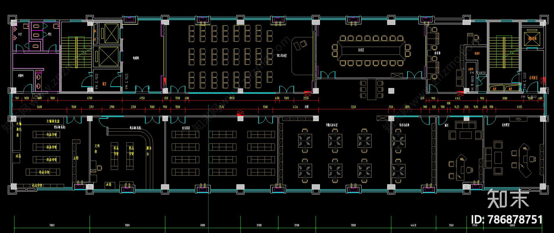Click the 电梯间 room label
This screenshot has height=233, width=554.
click(x=136, y=58)
